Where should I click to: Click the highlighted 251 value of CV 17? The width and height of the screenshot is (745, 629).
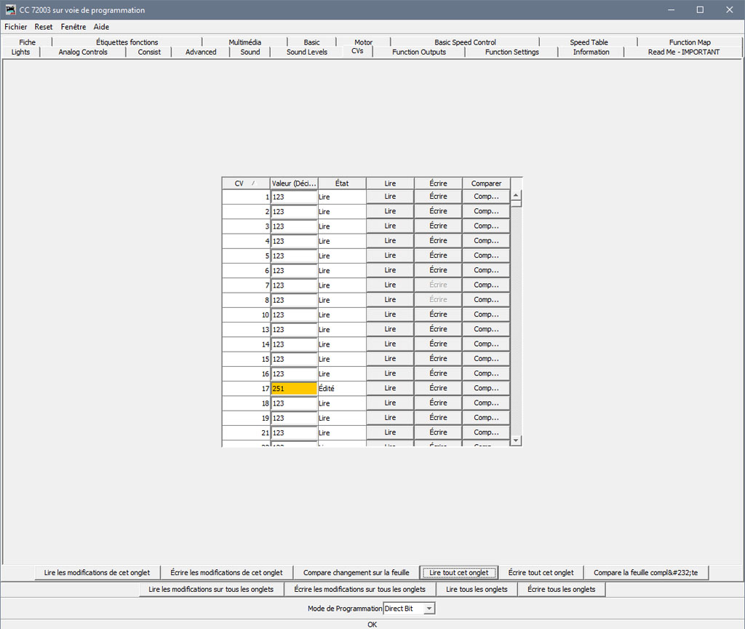coord(294,389)
